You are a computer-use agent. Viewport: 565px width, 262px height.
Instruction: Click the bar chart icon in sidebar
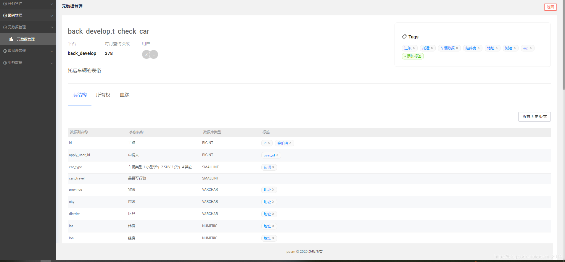point(11,39)
